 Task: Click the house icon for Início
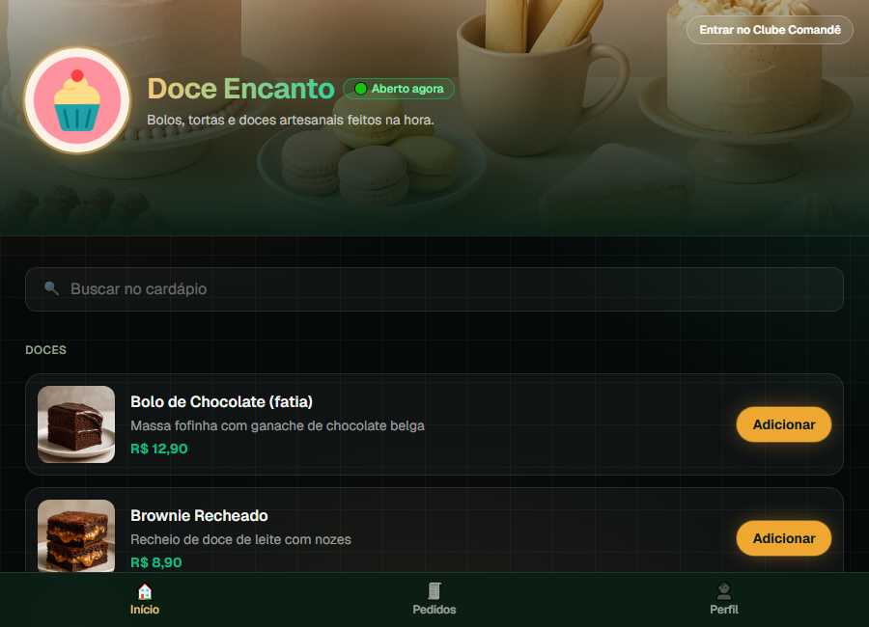click(145, 591)
